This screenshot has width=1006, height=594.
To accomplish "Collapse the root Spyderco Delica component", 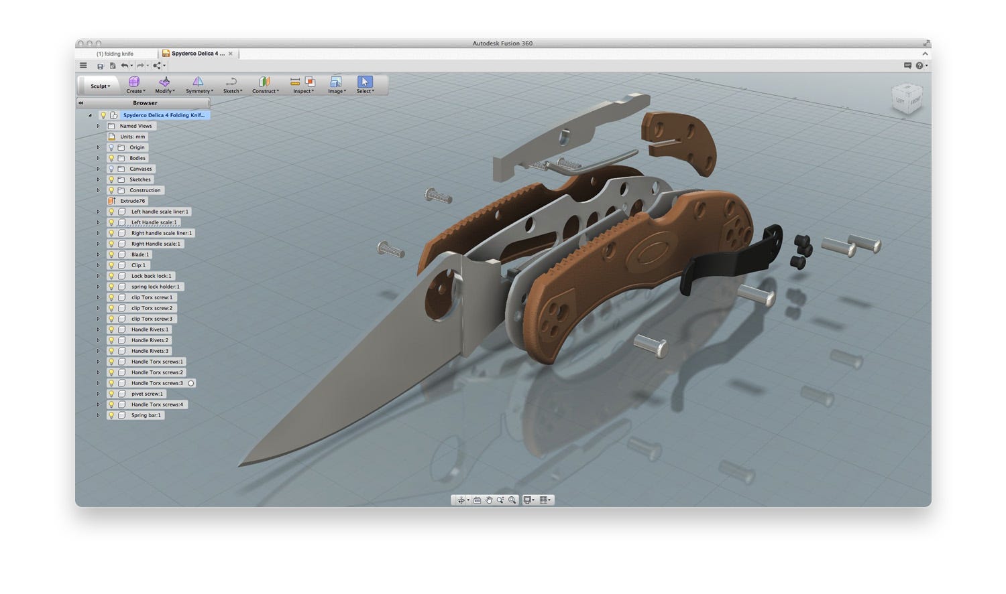I will [x=91, y=115].
